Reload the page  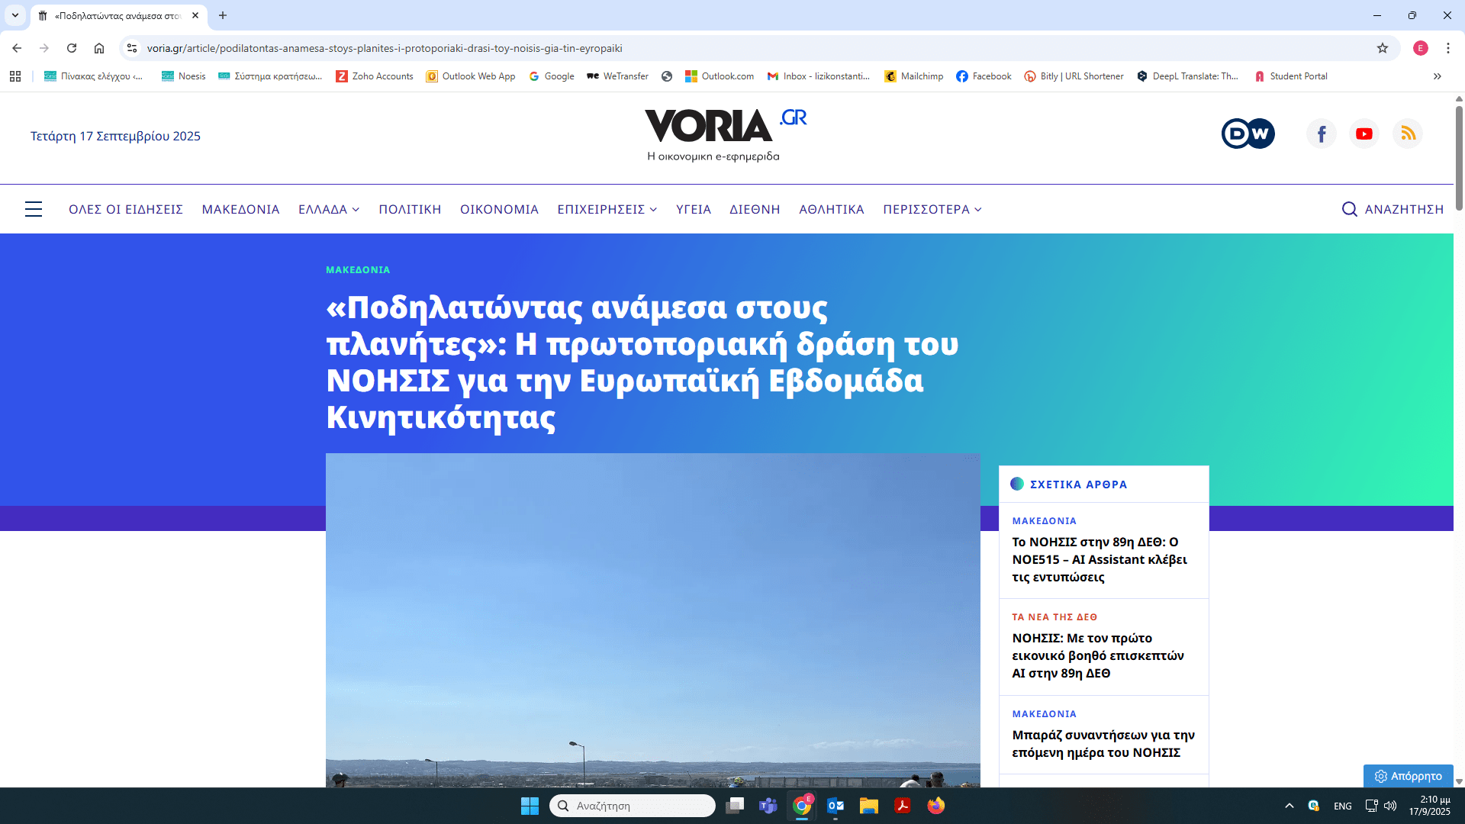tap(72, 48)
